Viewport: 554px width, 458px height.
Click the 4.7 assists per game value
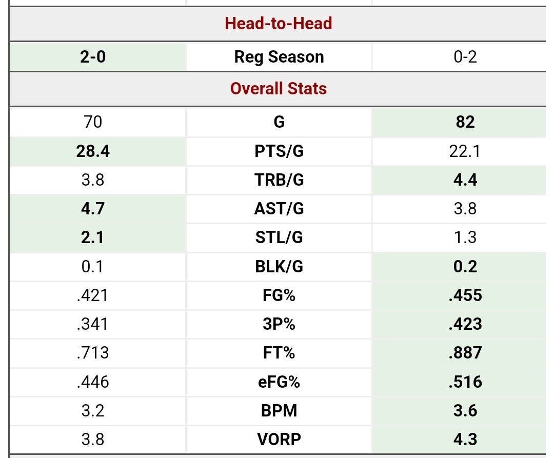(93, 209)
